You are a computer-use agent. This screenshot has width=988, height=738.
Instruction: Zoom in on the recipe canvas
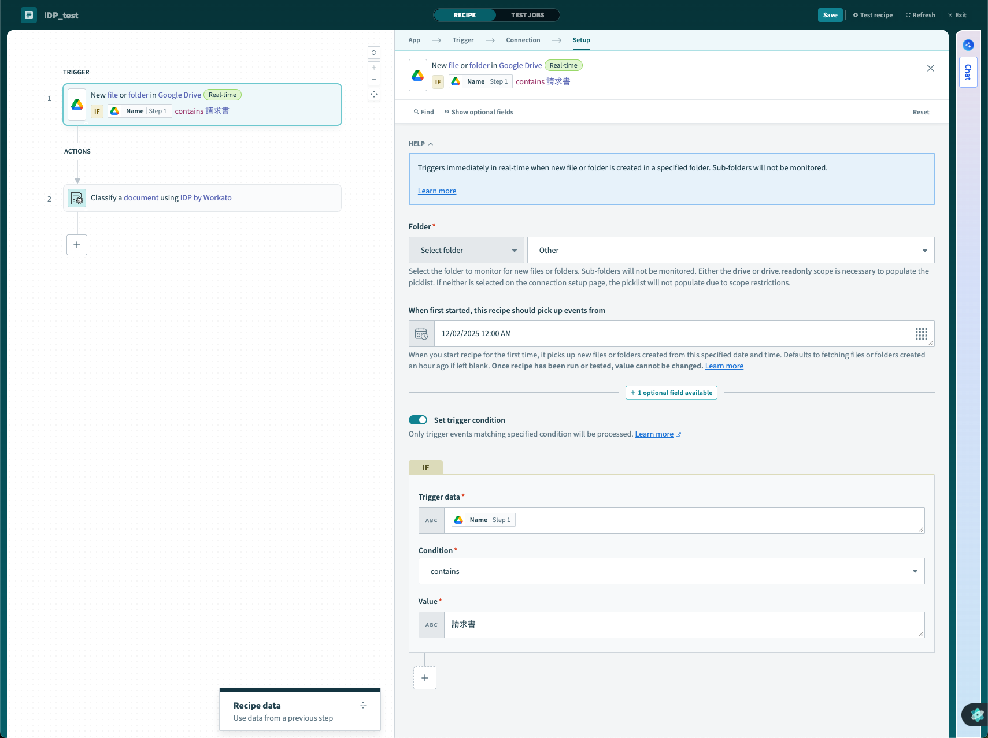(x=374, y=68)
